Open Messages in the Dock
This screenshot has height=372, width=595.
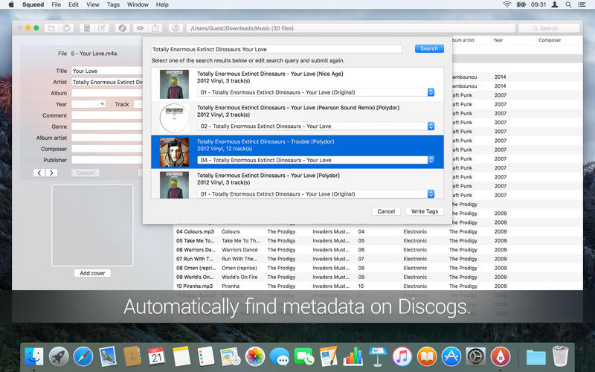click(280, 357)
